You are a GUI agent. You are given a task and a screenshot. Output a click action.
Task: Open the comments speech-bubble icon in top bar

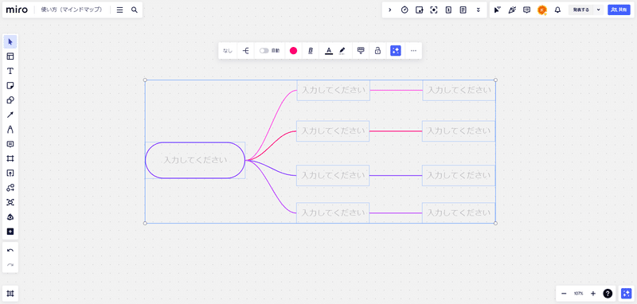pos(526,10)
